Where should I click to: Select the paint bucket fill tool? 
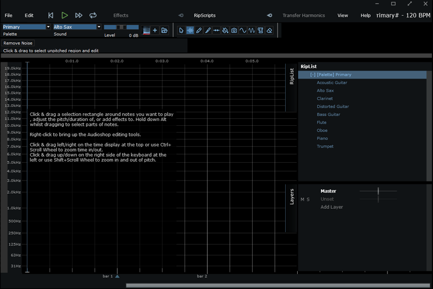click(x=225, y=30)
